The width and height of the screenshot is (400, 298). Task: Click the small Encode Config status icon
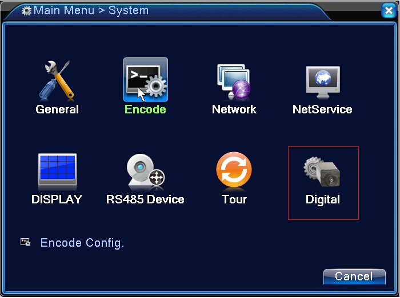point(26,242)
